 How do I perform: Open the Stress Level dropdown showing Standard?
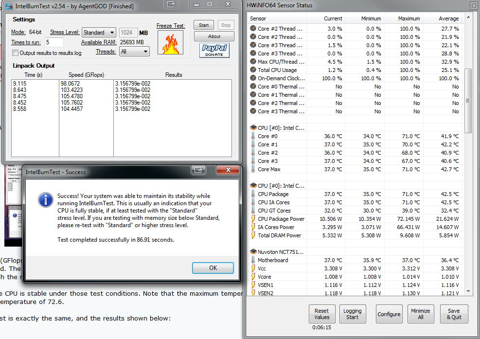pyautogui.click(x=99, y=33)
